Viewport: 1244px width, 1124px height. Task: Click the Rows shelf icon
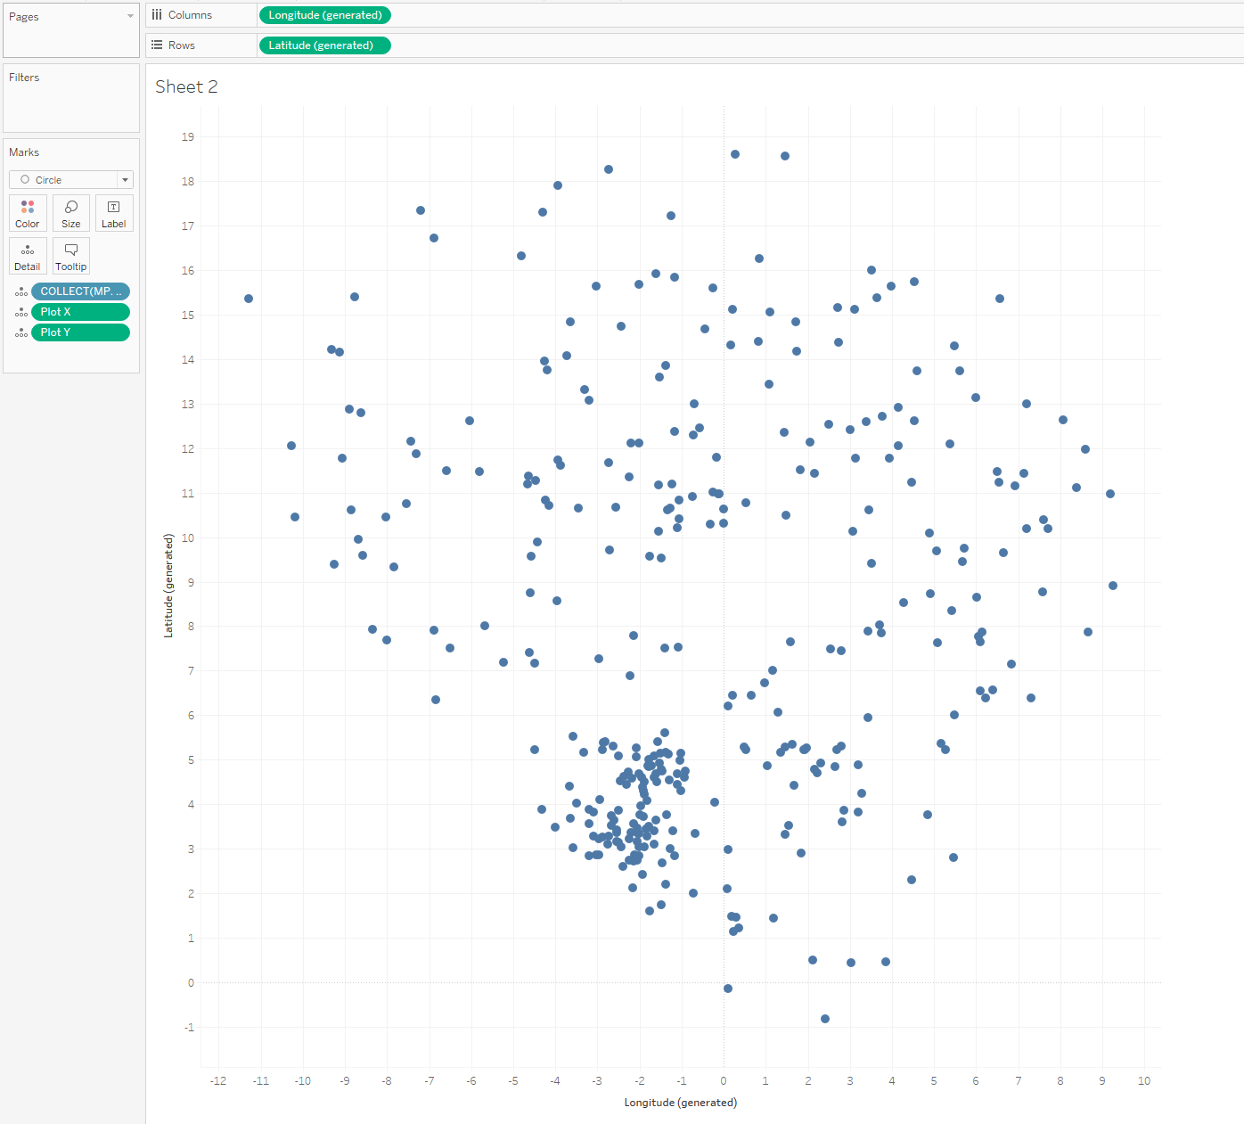click(157, 45)
